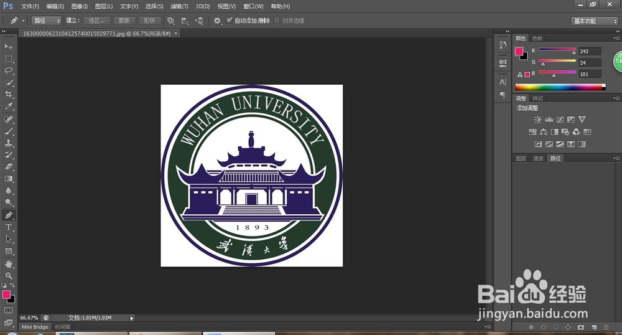Add a Gradient Map adjustment
This screenshot has width=622, height=335.
click(x=582, y=144)
